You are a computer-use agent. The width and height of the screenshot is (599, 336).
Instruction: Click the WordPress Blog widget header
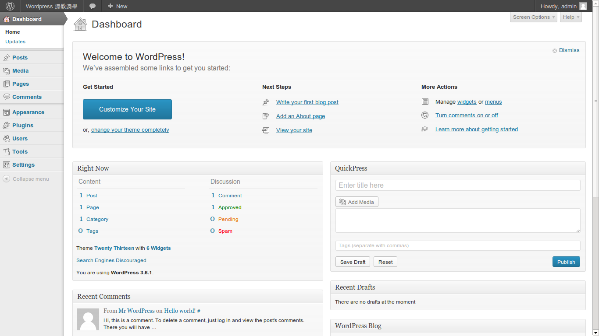point(458,326)
